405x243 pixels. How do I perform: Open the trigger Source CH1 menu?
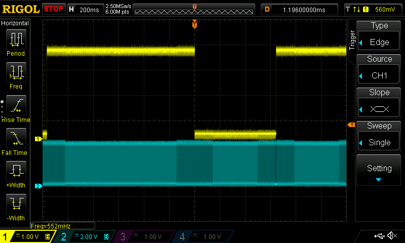click(379, 69)
